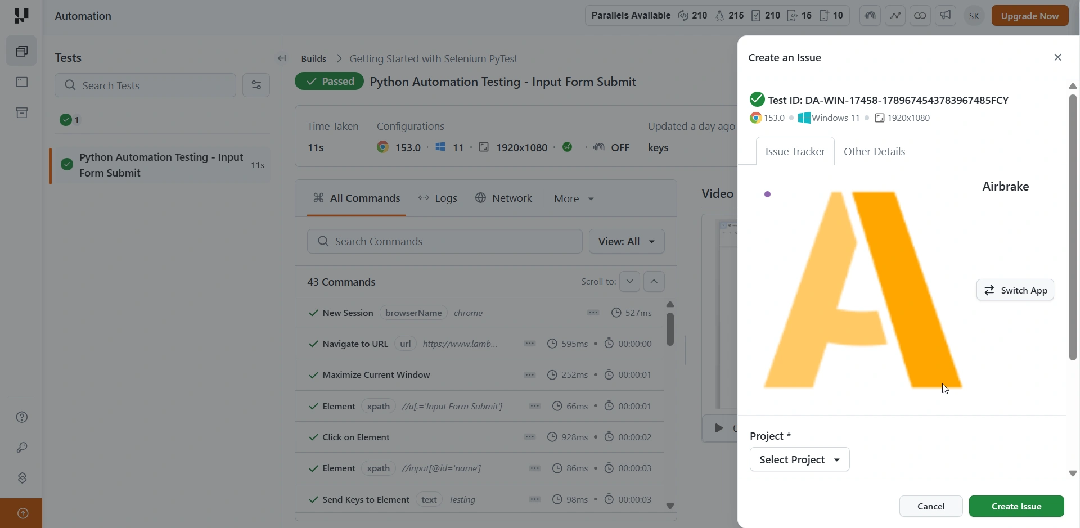Open options dots for New Session command

(593, 313)
